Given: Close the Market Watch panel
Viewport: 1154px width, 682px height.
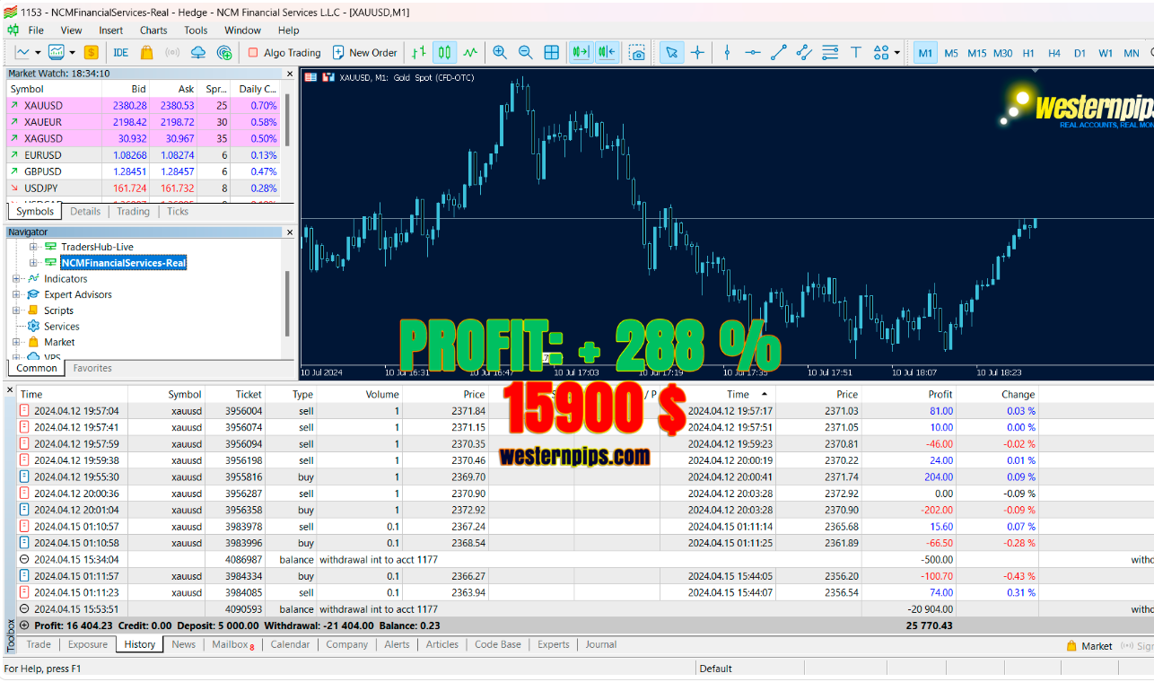Looking at the screenshot, I should [289, 74].
